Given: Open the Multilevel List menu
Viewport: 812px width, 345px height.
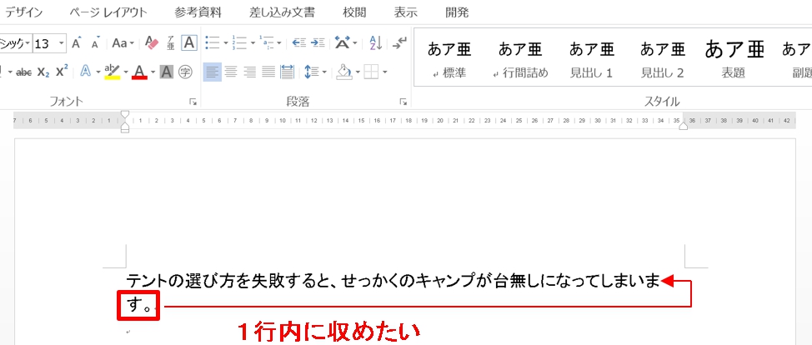Looking at the screenshot, I should pyautogui.click(x=270, y=43).
